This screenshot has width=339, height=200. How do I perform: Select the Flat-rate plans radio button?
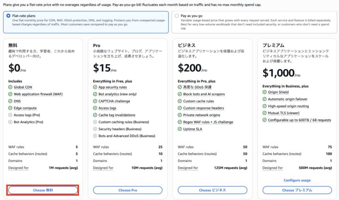8,16
